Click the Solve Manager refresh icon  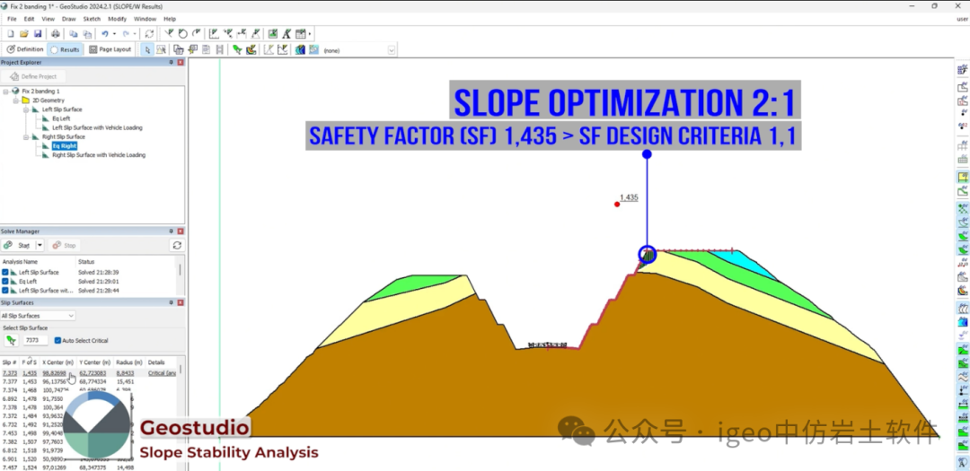tap(177, 246)
